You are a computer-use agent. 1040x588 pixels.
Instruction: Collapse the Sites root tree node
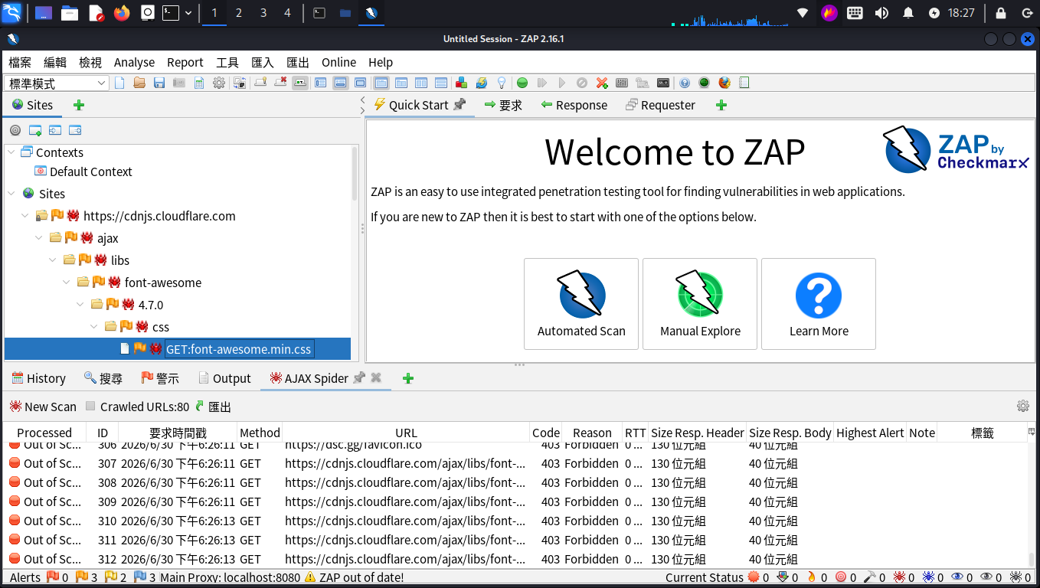click(x=11, y=194)
